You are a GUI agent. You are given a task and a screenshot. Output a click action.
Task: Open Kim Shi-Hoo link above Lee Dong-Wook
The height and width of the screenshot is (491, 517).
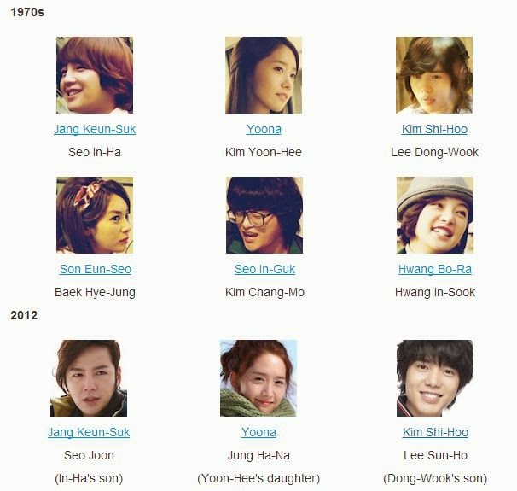pyautogui.click(x=434, y=129)
